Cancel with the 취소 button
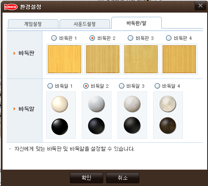The width and height of the screenshot is (208, 186). point(123,178)
